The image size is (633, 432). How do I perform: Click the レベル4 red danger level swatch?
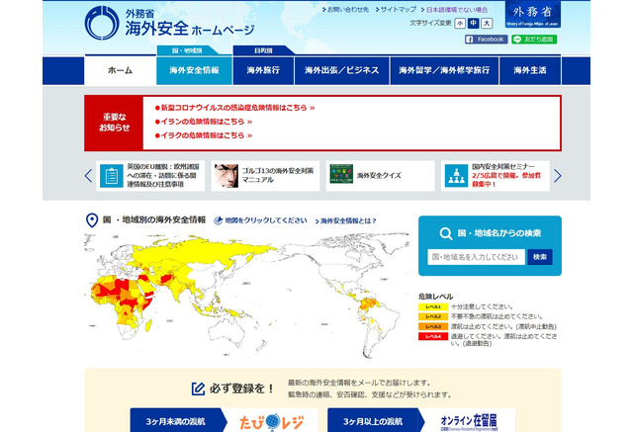click(x=433, y=337)
